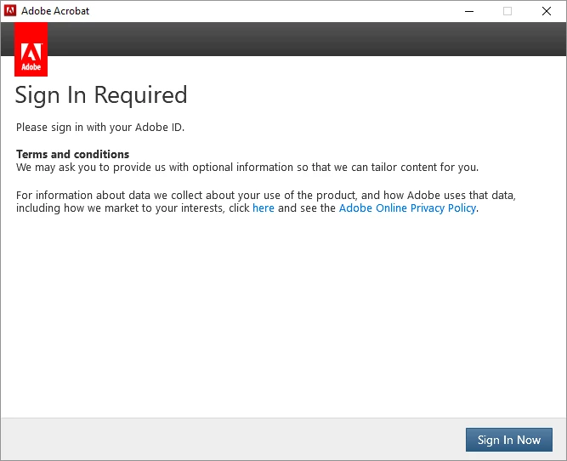Click the Sign In Now button
The width and height of the screenshot is (567, 461).
click(509, 440)
